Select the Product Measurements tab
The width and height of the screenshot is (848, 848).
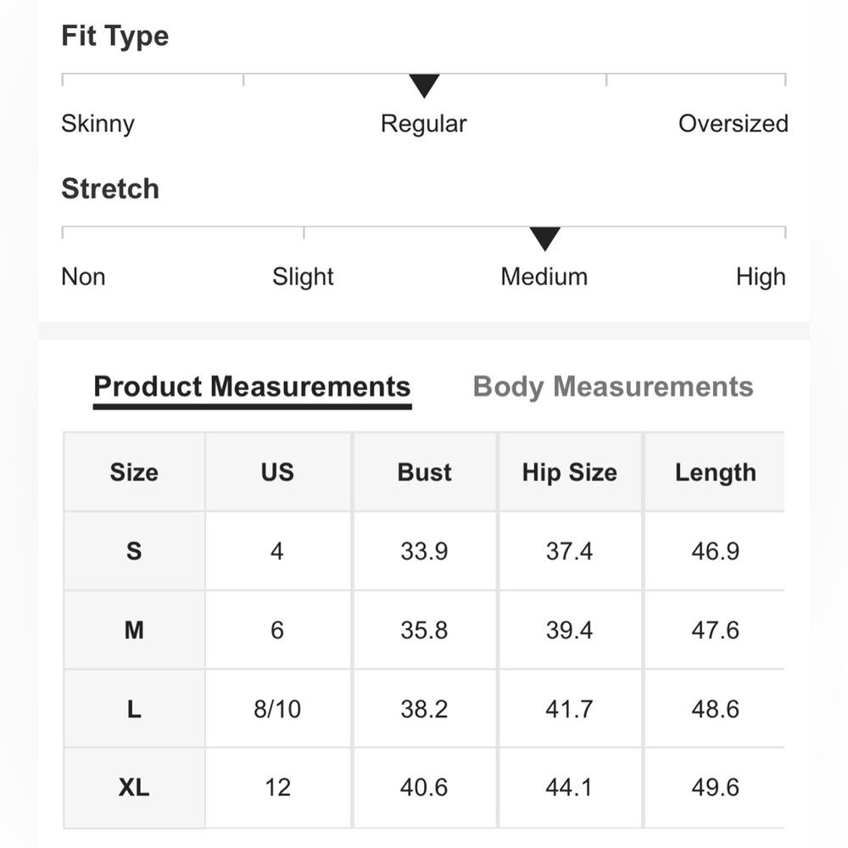coord(252,387)
